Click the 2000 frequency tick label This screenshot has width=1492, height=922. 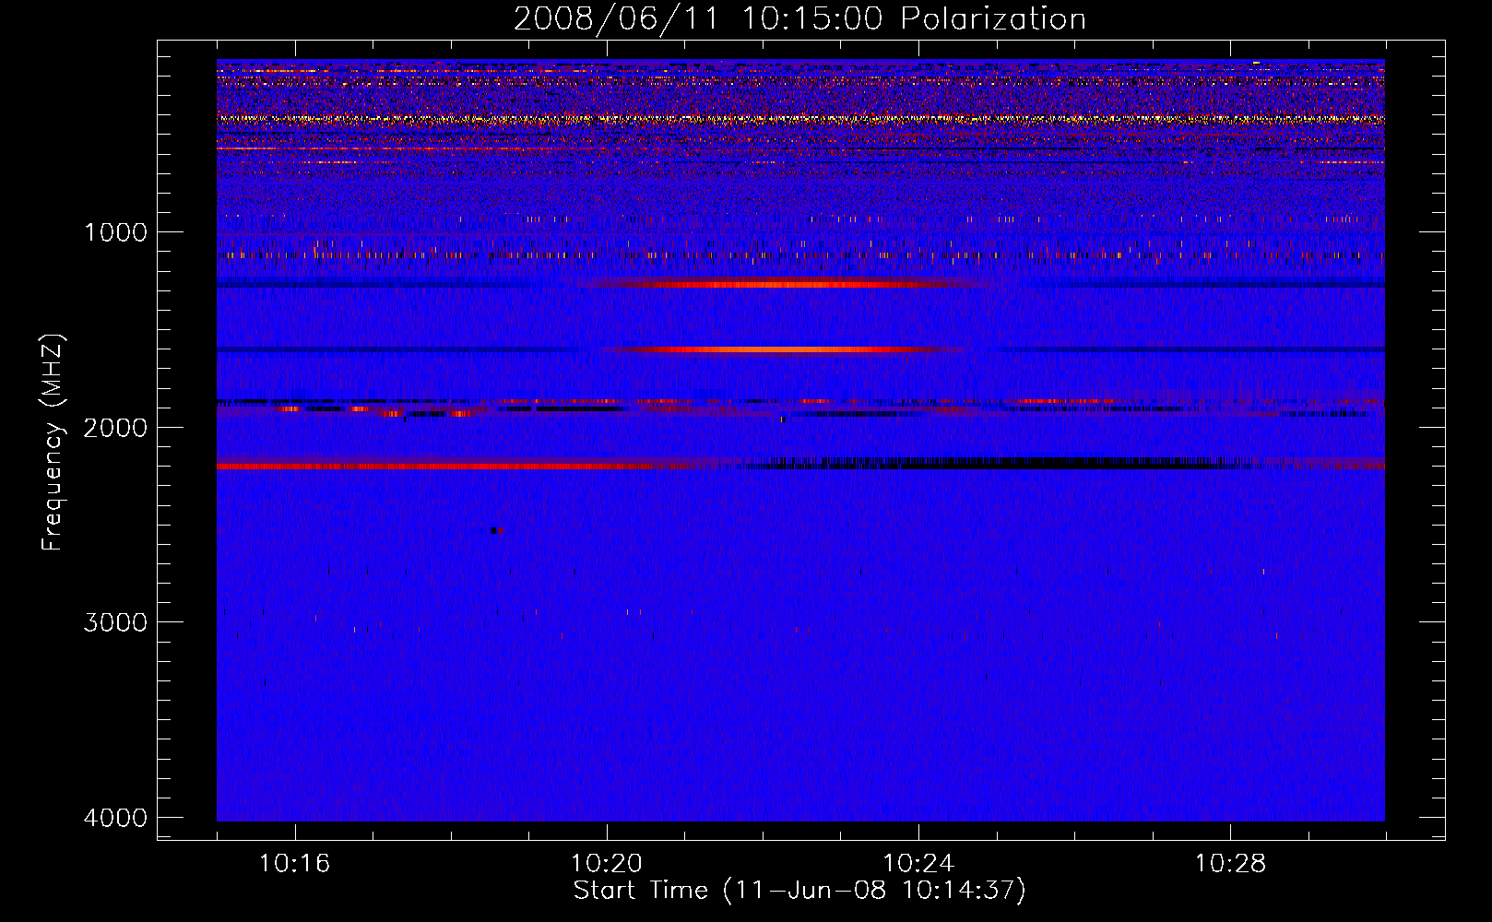click(x=115, y=427)
